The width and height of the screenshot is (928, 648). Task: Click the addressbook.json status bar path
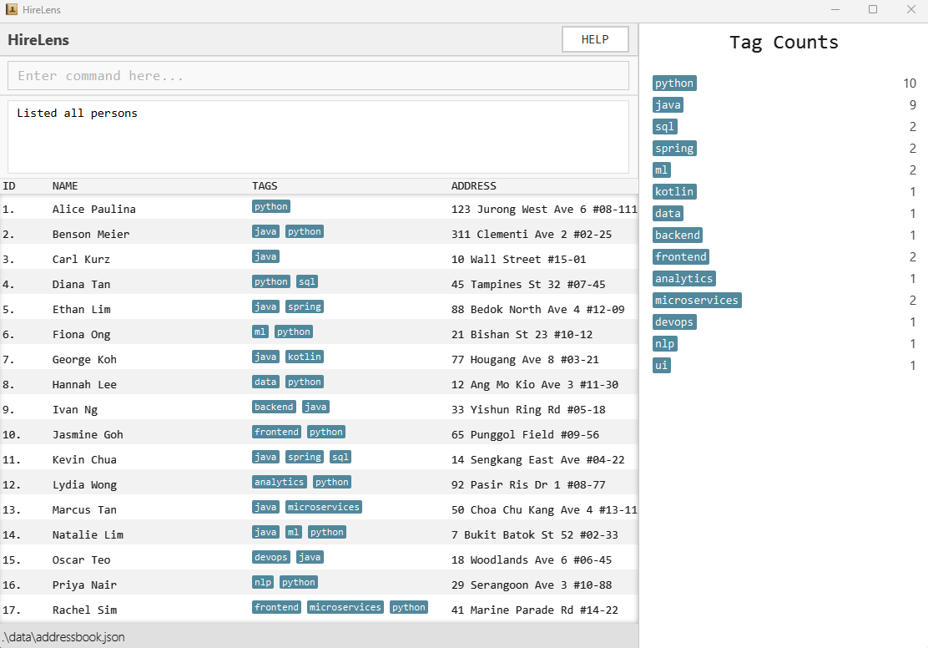point(63,637)
